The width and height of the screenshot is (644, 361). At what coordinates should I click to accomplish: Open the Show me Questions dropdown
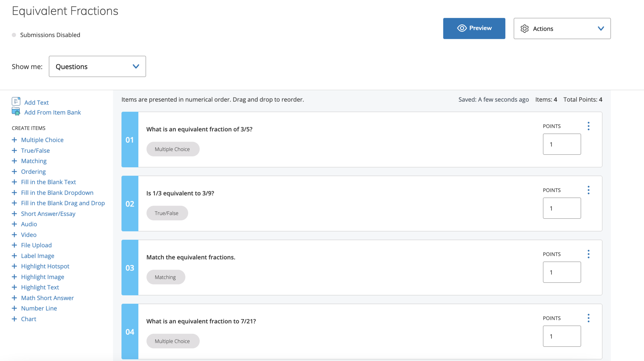point(97,67)
